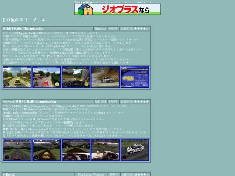
Task: Click the '1996年' year cell
Action: click(x=113, y=101)
